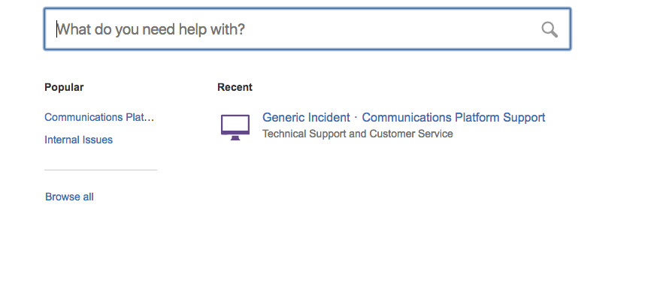Select the Browse all link
Screen dimensions: 663x283
click(69, 197)
